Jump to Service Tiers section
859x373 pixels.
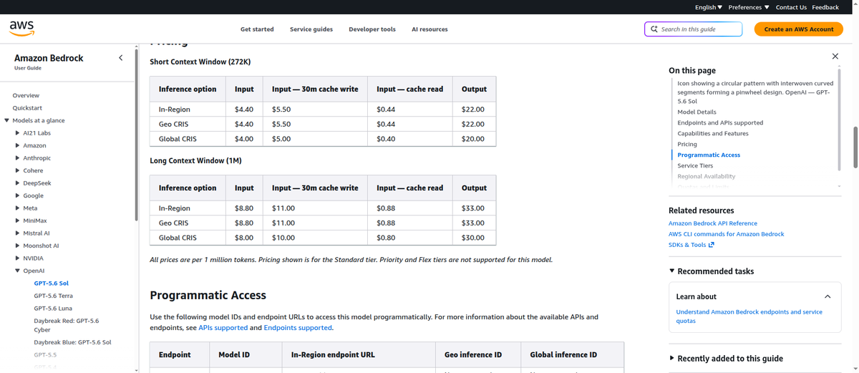[x=695, y=166]
